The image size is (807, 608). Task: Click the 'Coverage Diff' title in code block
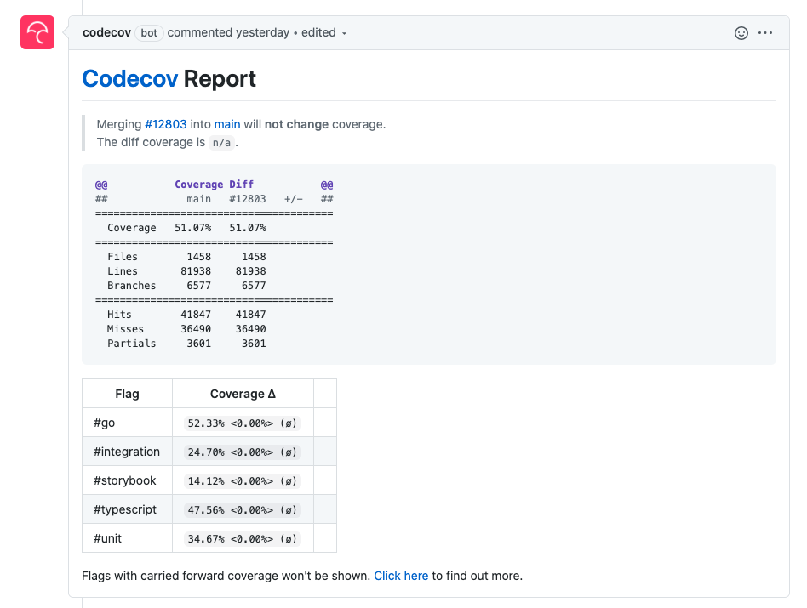pyautogui.click(x=215, y=184)
